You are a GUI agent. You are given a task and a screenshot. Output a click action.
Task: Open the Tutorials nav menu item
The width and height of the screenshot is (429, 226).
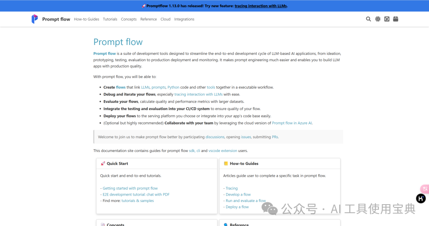110,19
